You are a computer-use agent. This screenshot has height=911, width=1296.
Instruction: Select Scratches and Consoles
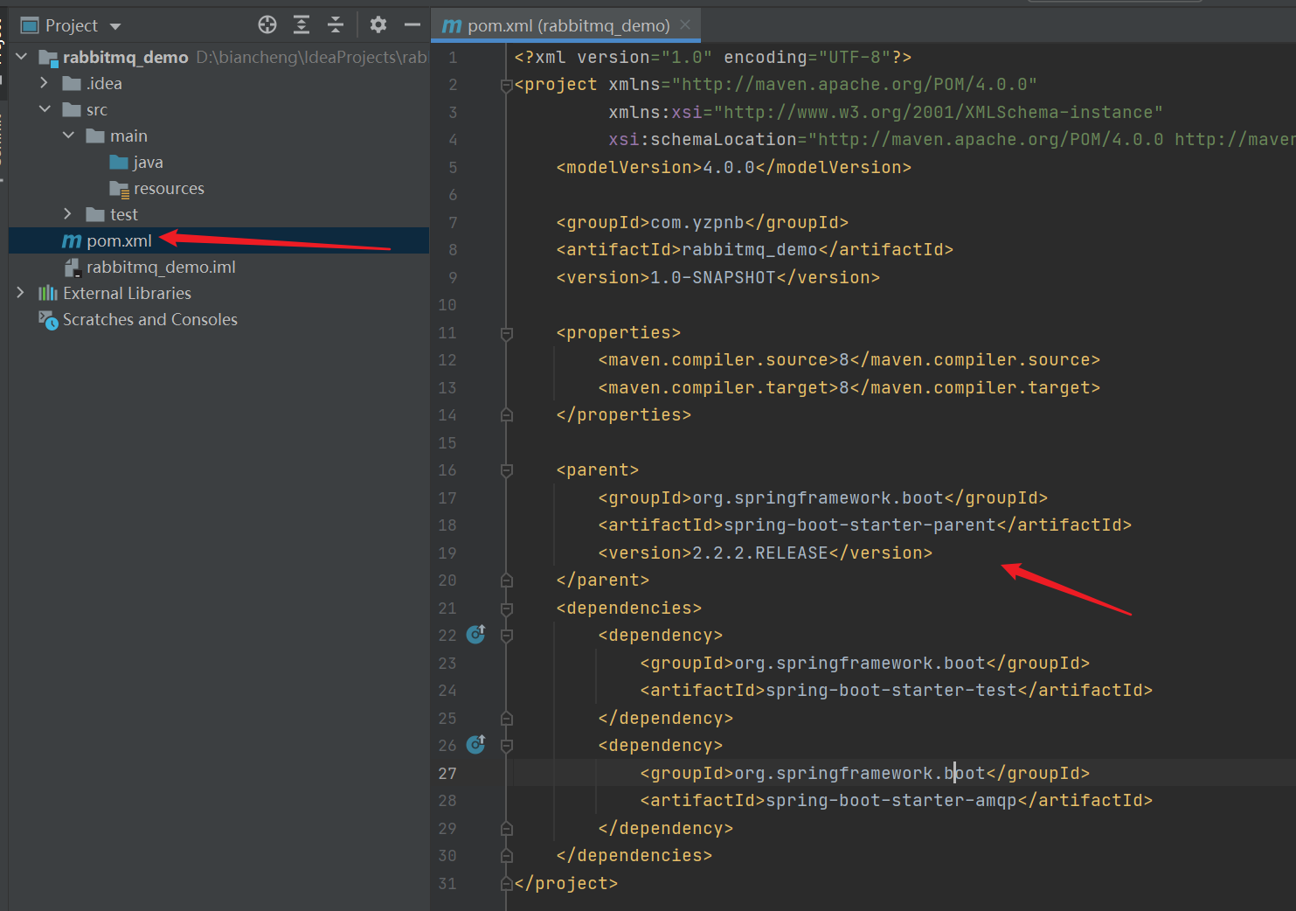[x=138, y=319]
